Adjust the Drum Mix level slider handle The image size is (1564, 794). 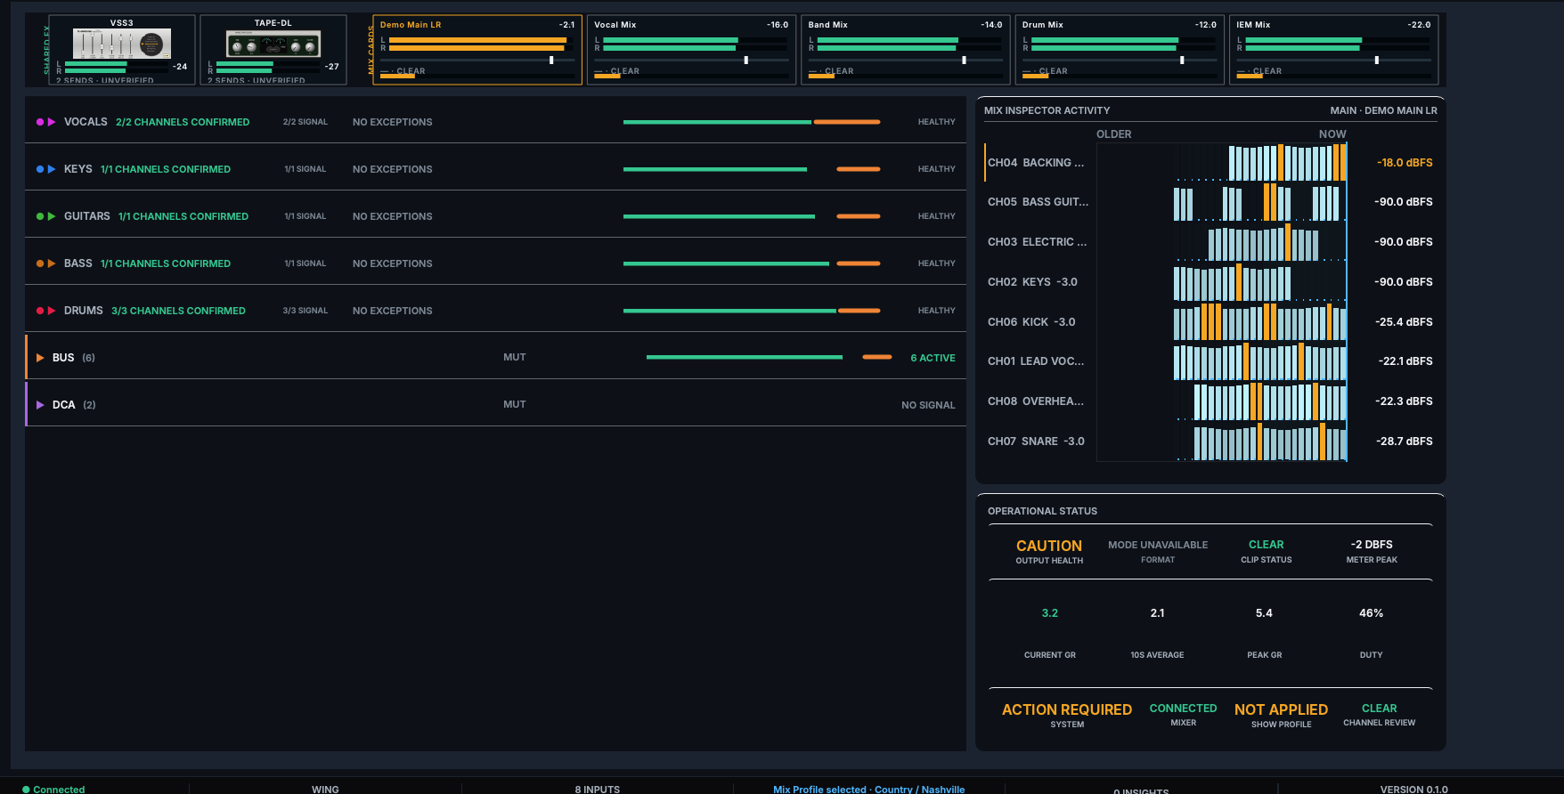1182,61
